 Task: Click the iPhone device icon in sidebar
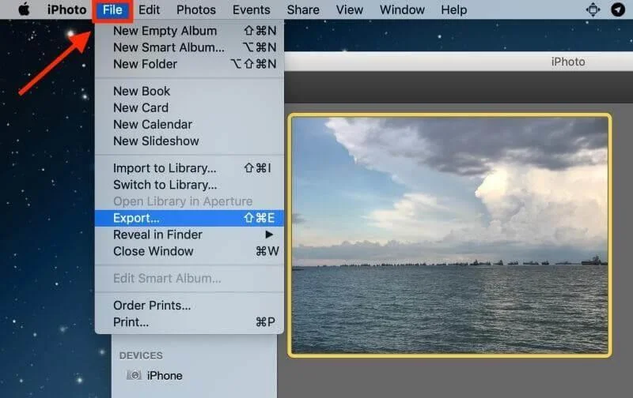(x=135, y=376)
